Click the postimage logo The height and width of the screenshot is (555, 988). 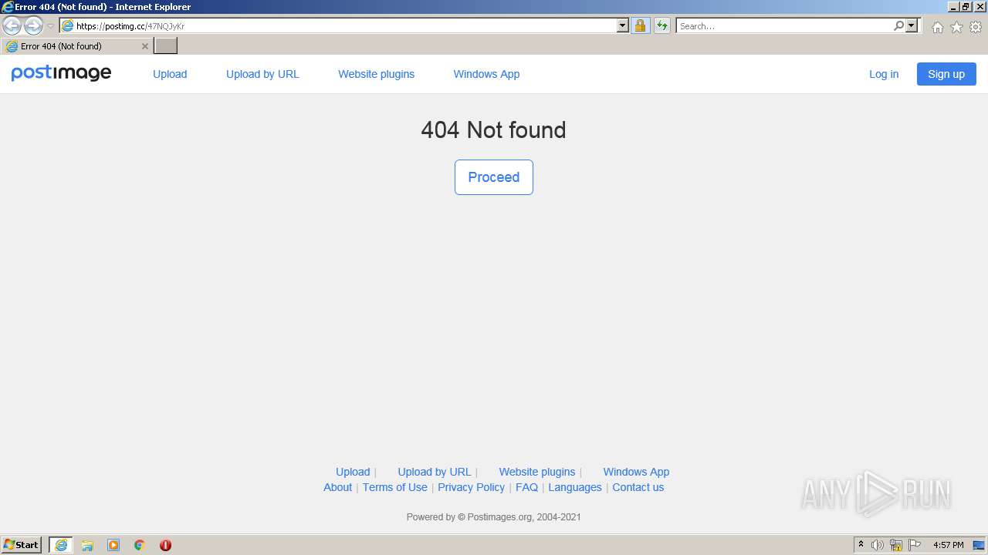(x=61, y=73)
